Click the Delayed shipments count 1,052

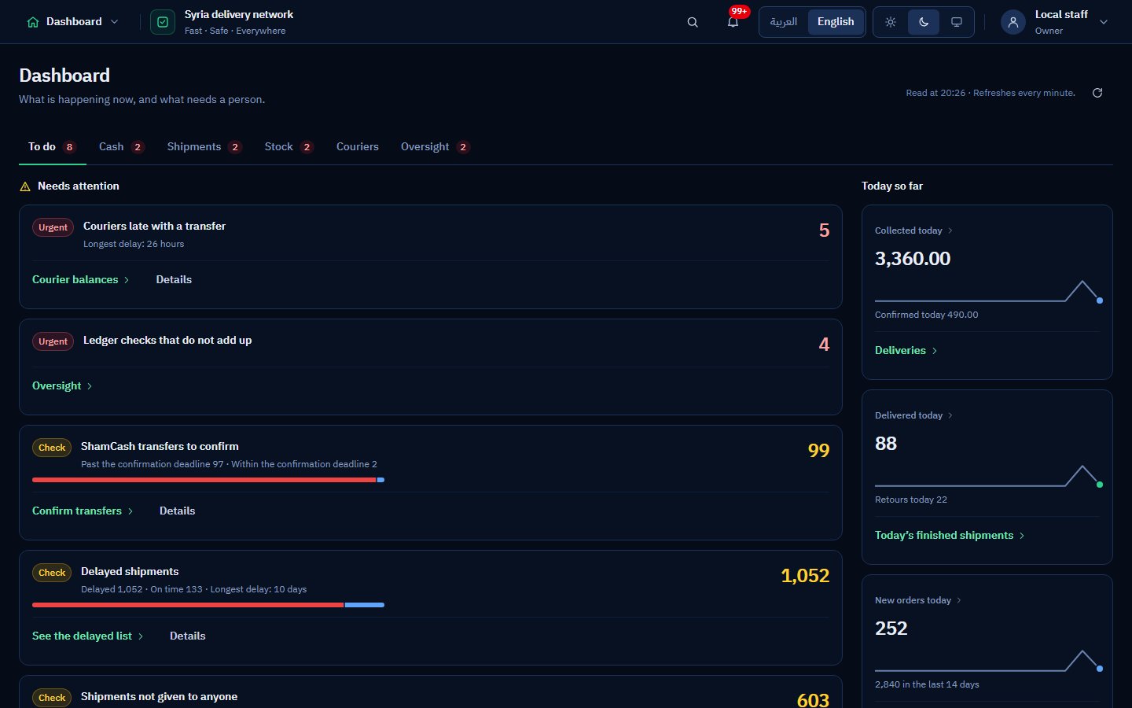point(805,576)
